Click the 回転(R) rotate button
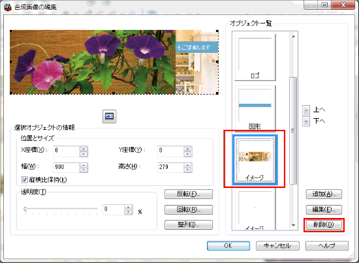This screenshot has height=263, width=359. click(189, 209)
